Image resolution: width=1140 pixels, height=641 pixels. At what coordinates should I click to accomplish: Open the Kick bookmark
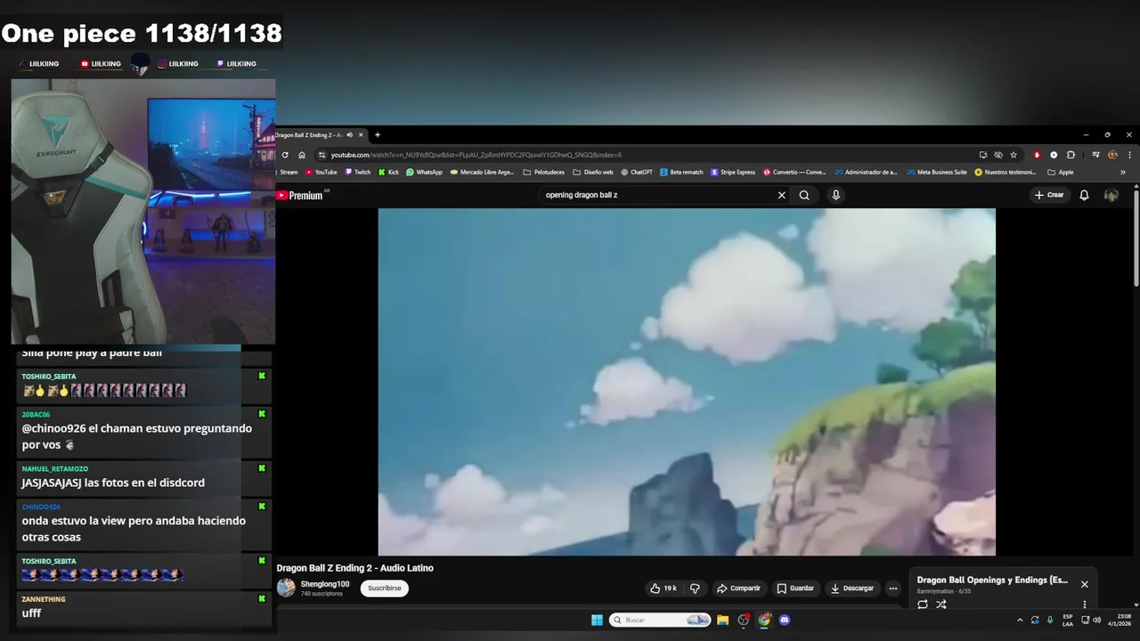(389, 172)
